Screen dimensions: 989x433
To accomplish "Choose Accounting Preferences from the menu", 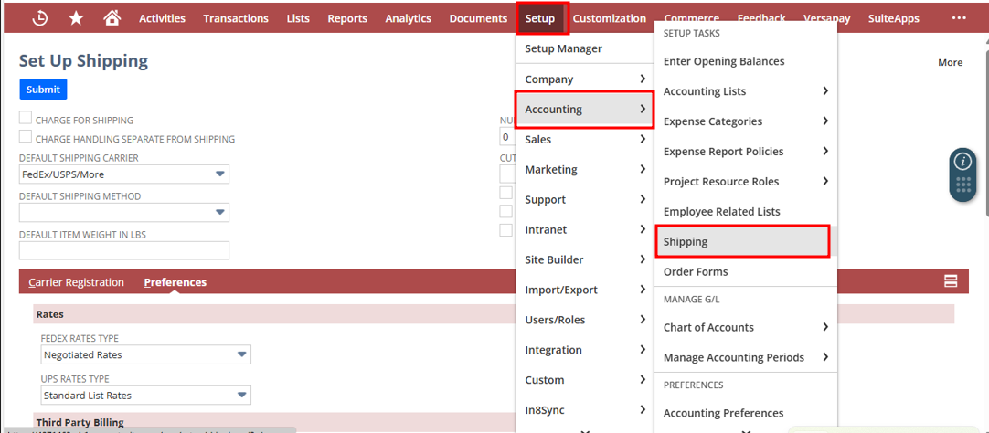I will click(723, 413).
